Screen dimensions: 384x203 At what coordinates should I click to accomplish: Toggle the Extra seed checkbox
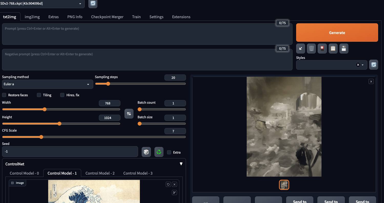click(x=169, y=152)
